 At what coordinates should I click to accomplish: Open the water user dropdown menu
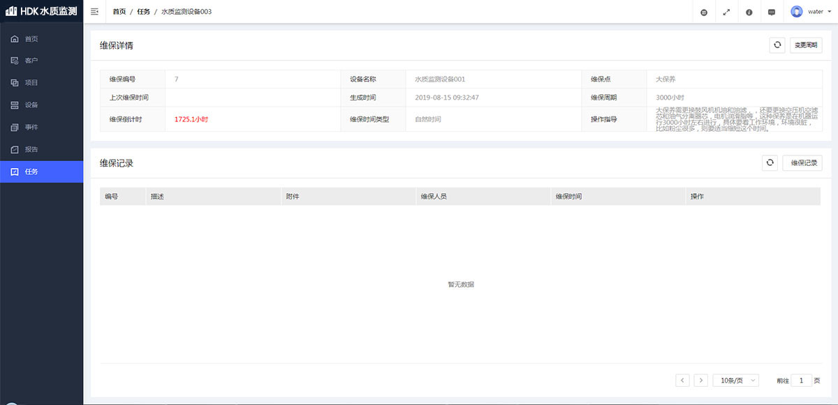coord(828,12)
